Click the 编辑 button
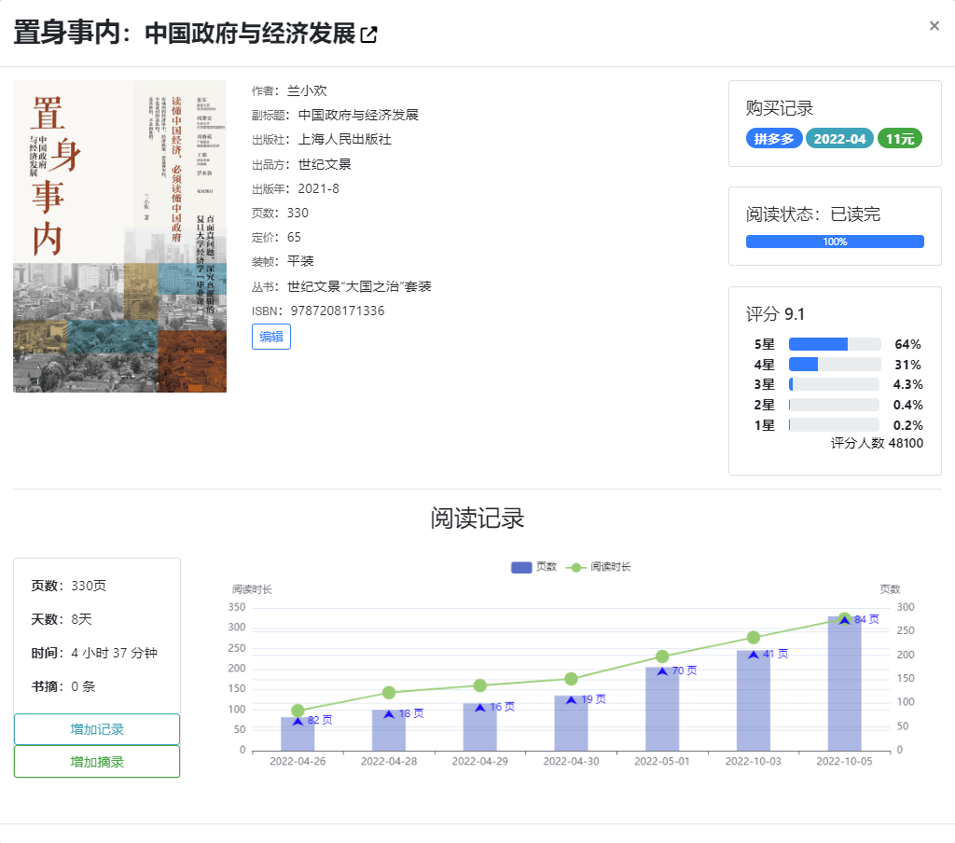 271,337
